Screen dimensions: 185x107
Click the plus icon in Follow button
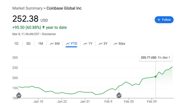coord(159,20)
